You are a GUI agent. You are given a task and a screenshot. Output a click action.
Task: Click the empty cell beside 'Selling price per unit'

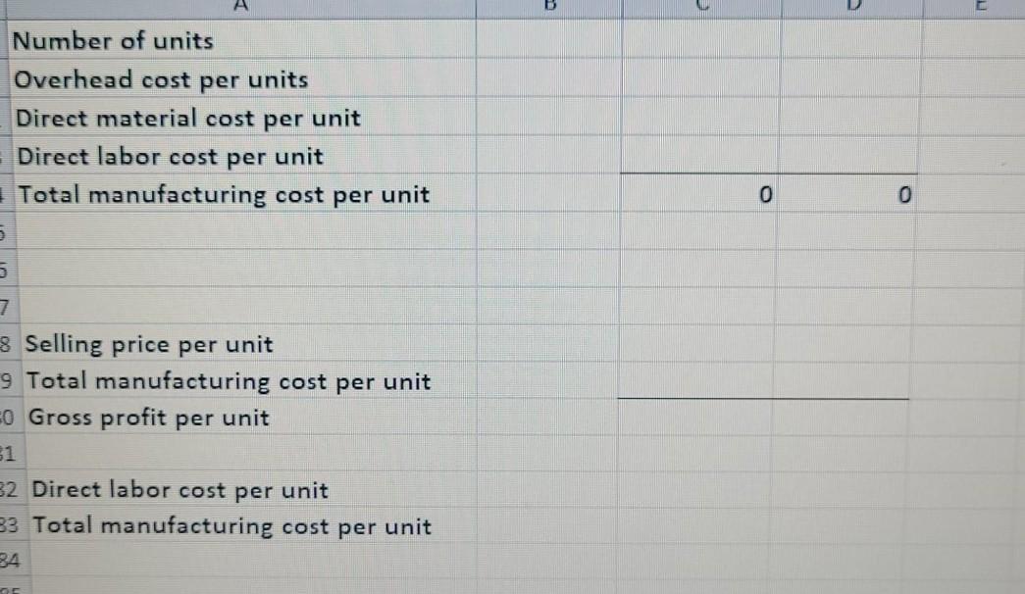point(549,344)
